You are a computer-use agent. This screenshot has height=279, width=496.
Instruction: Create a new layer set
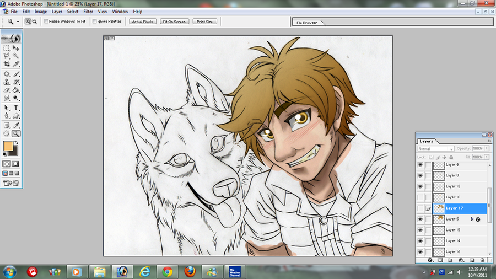click(x=450, y=260)
